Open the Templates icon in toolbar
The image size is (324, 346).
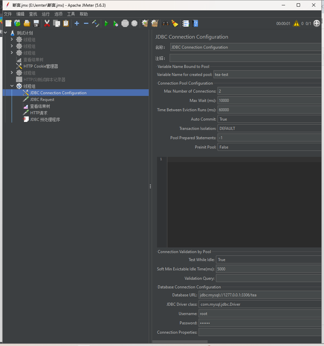(17, 23)
